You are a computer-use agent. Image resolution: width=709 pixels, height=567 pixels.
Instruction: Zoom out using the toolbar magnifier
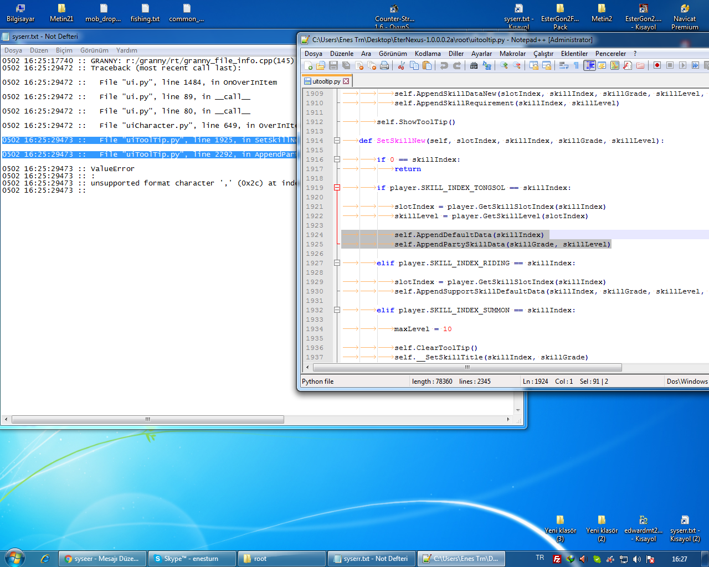pos(516,65)
